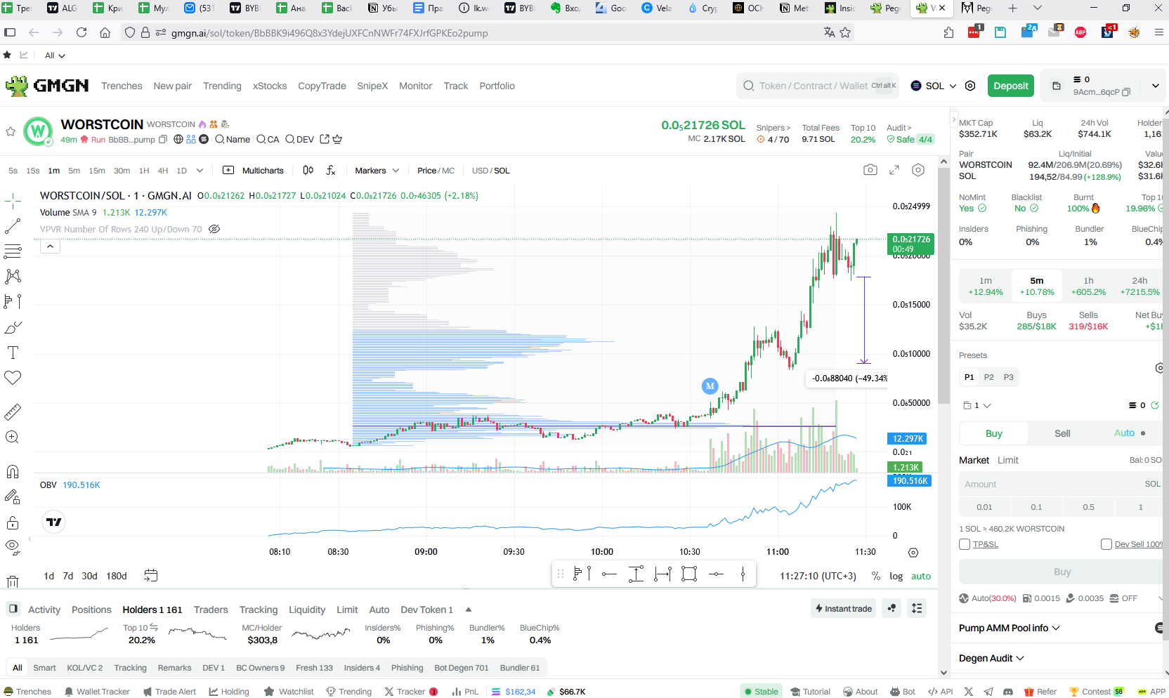Screen dimensions: 1169x698
Task: Open the Pump AMM pool round icon
Action: tap(1161, 628)
